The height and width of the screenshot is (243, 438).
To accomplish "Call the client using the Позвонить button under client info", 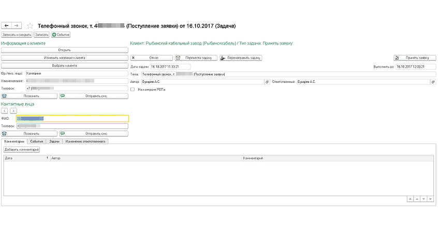I will coord(30,96).
